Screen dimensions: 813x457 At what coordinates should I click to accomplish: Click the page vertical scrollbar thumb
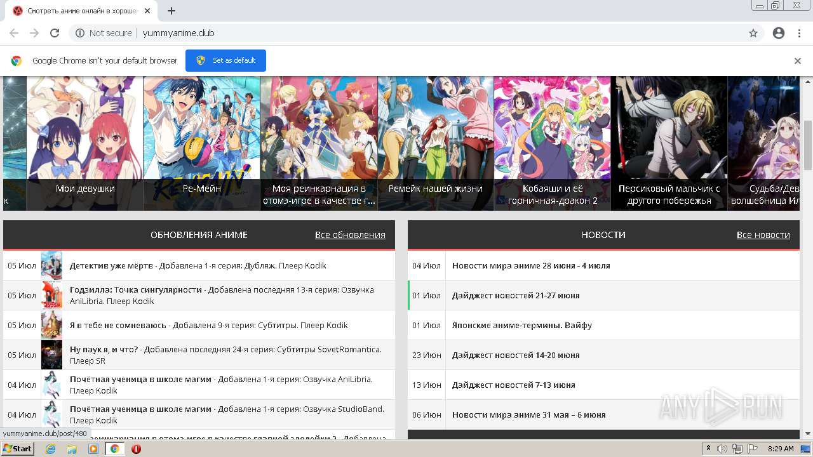pyautogui.click(x=807, y=145)
